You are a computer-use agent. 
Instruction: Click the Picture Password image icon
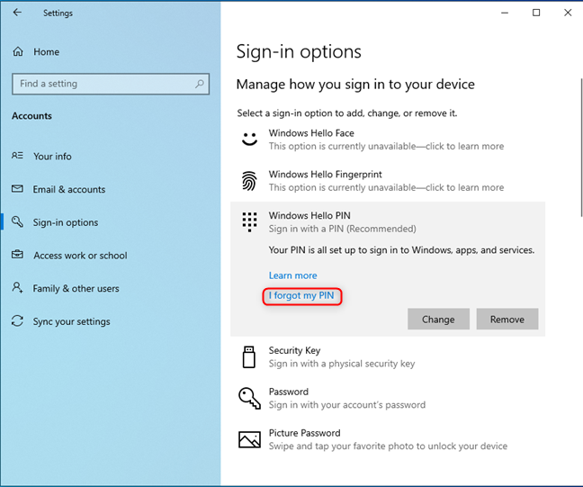pyautogui.click(x=249, y=439)
